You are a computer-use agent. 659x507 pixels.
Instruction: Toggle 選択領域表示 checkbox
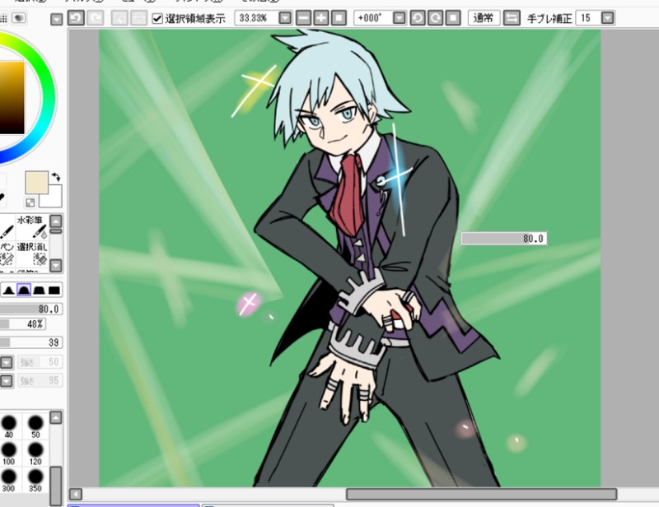click(x=157, y=18)
